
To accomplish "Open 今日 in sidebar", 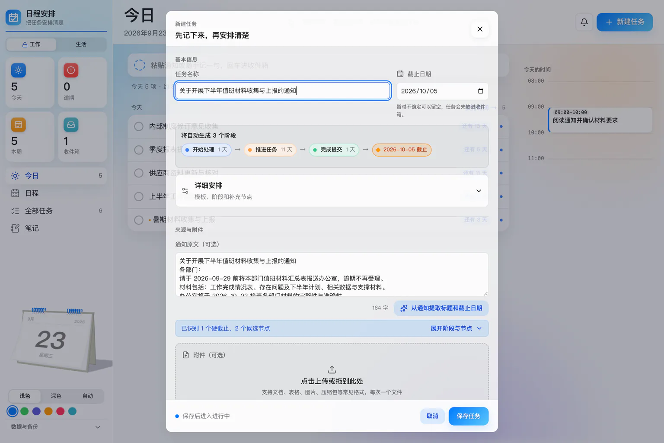I will (56, 176).
